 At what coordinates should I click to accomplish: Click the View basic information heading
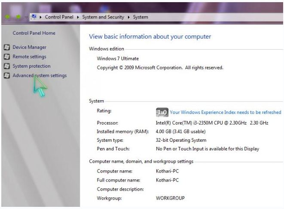pyautogui.click(x=150, y=37)
